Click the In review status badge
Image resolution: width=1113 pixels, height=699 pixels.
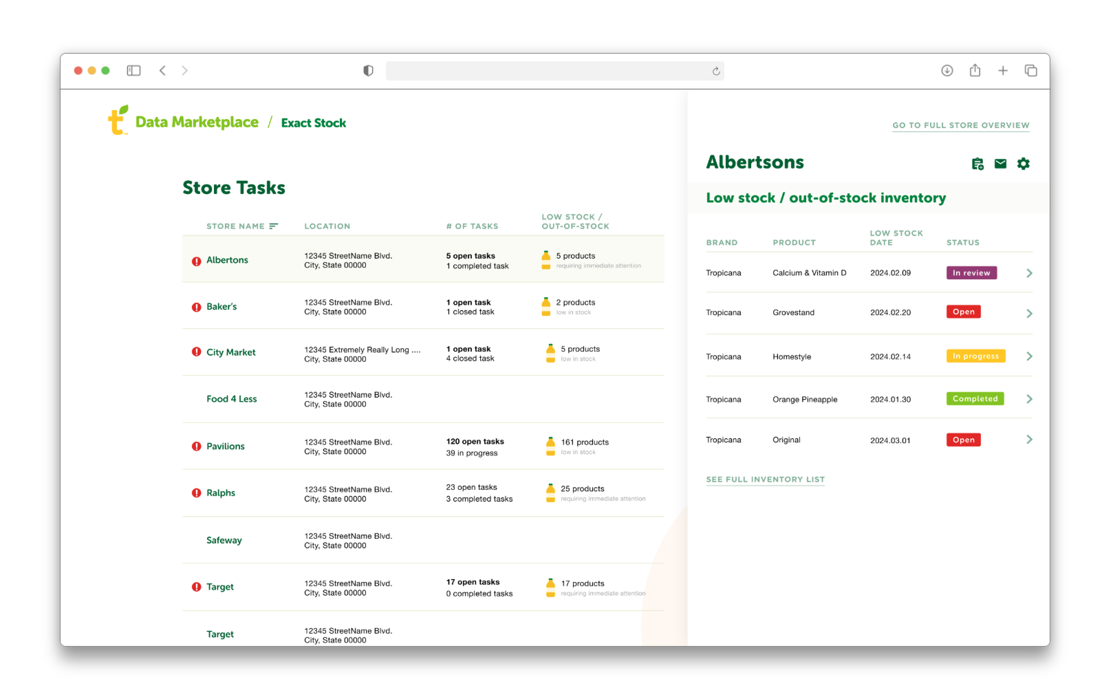coord(971,273)
